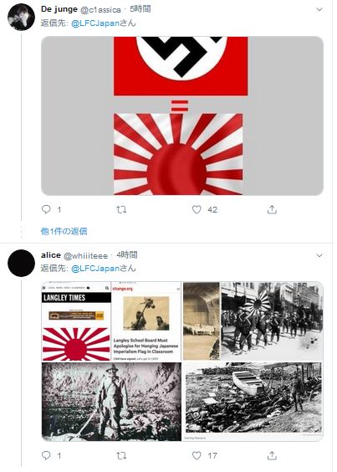The width and height of the screenshot is (337, 472).
Task: Like De junge's tweet with 42 likes
Action: [x=197, y=209]
